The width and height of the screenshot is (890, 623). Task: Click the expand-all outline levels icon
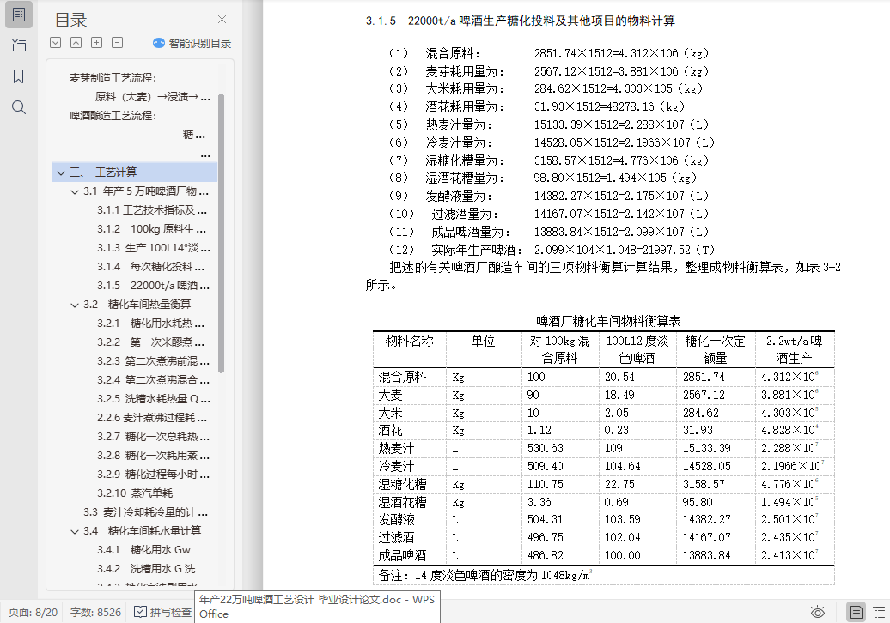[x=56, y=43]
